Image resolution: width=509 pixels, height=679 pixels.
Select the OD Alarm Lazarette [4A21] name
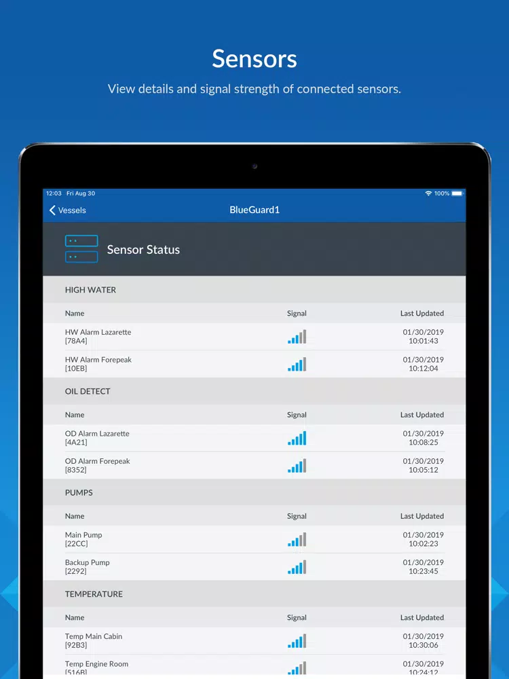(x=97, y=438)
